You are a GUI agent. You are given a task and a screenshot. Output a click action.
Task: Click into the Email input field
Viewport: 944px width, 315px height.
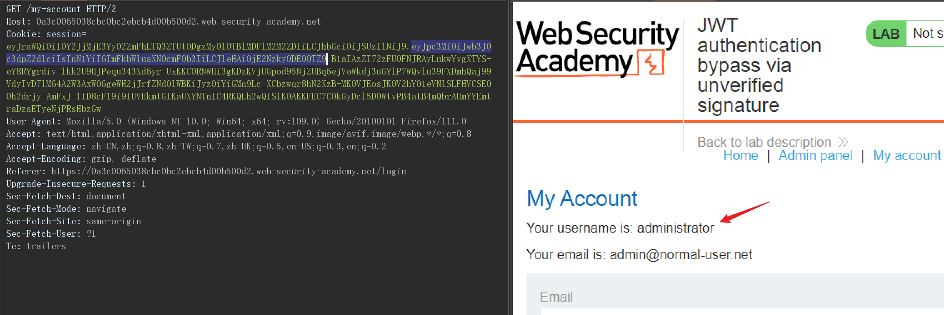pyautogui.click(x=742, y=311)
